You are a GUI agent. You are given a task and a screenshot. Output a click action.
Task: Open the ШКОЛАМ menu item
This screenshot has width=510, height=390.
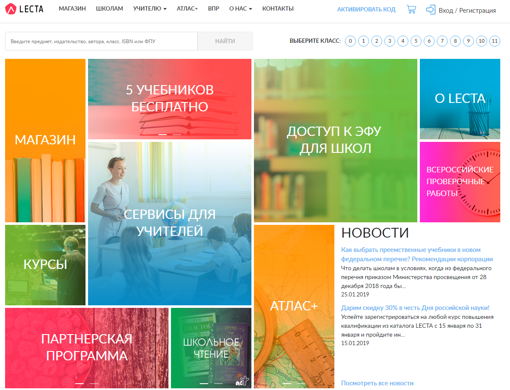(x=110, y=8)
